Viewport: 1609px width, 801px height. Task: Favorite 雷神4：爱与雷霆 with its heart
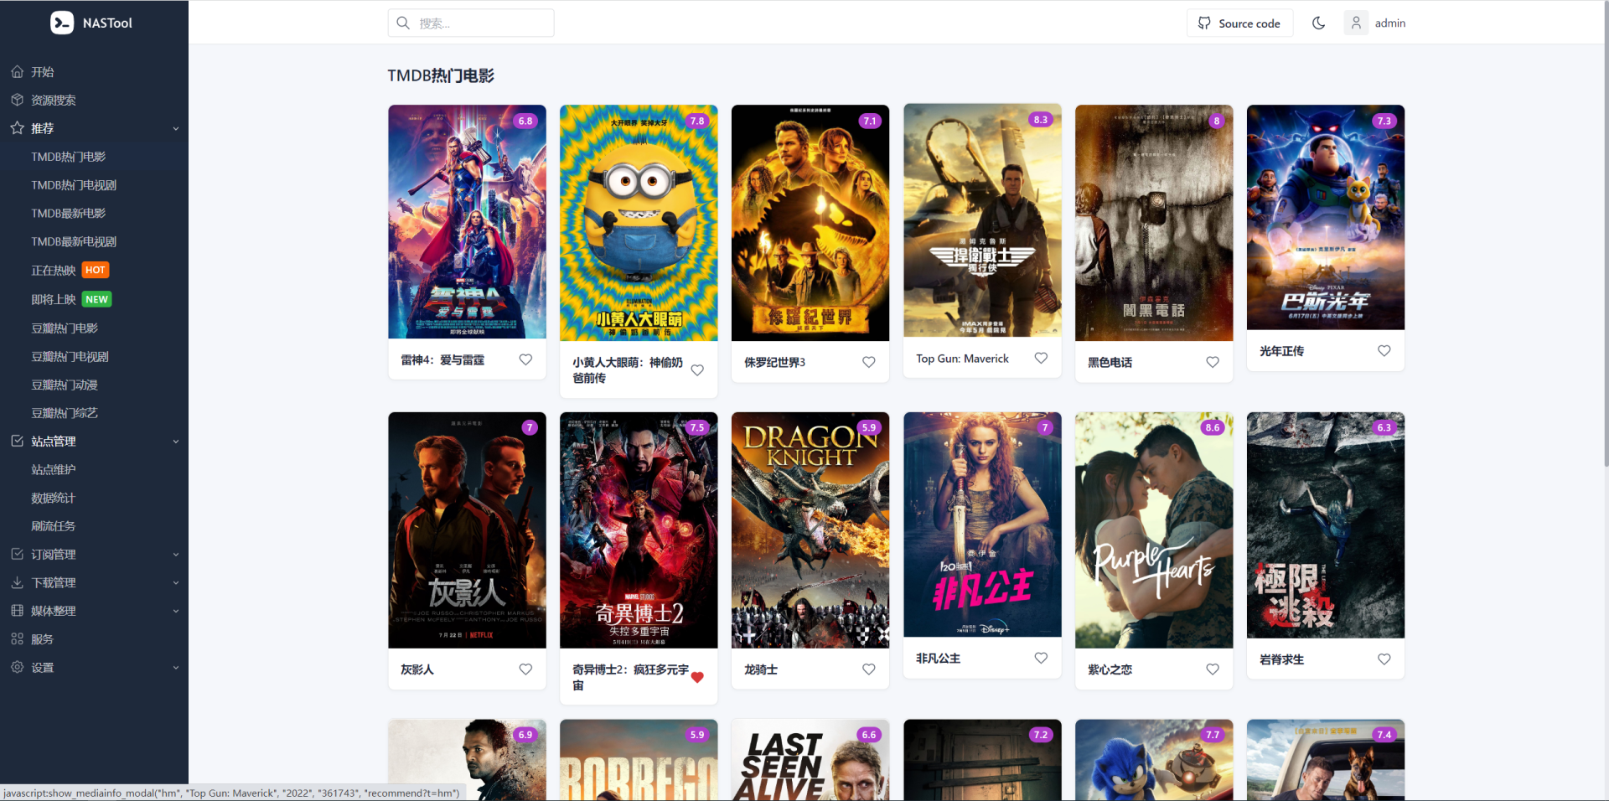tap(525, 359)
